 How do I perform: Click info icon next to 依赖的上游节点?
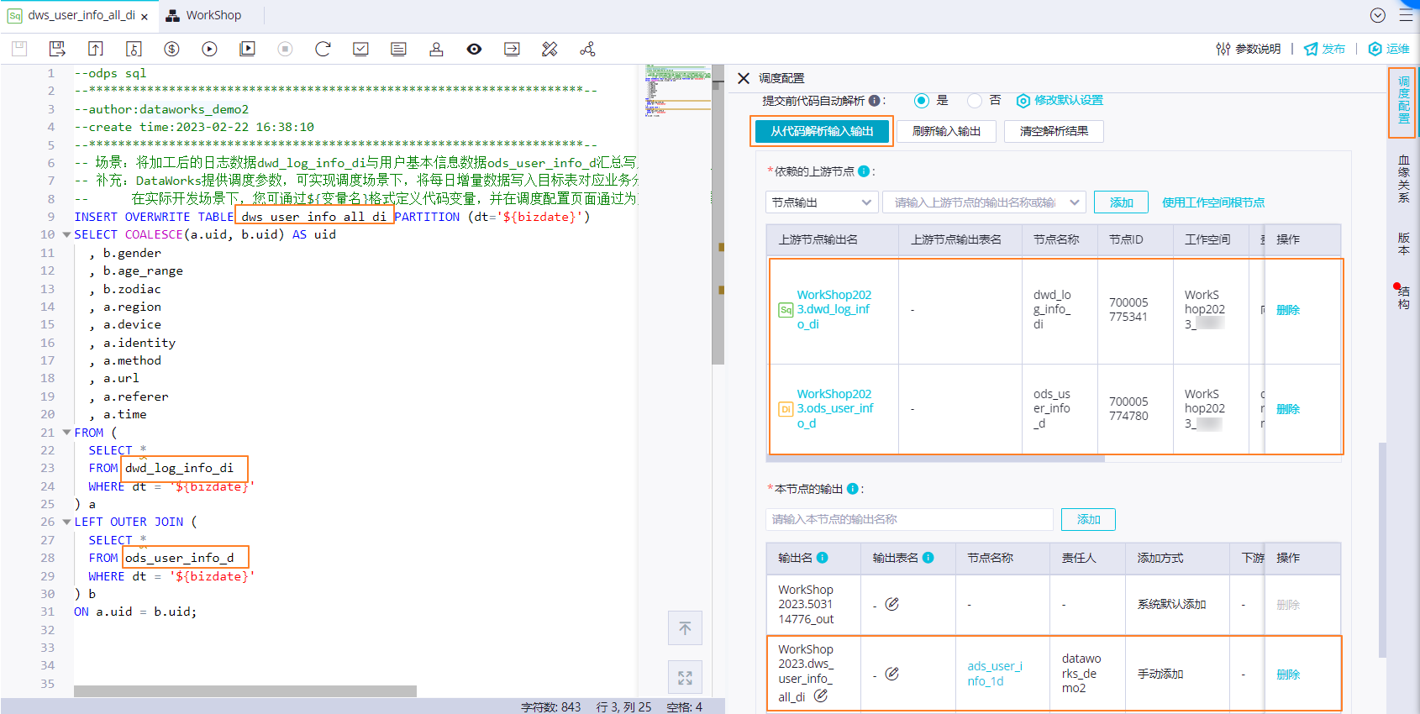(x=864, y=171)
